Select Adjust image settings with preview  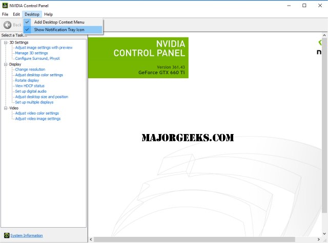click(44, 48)
